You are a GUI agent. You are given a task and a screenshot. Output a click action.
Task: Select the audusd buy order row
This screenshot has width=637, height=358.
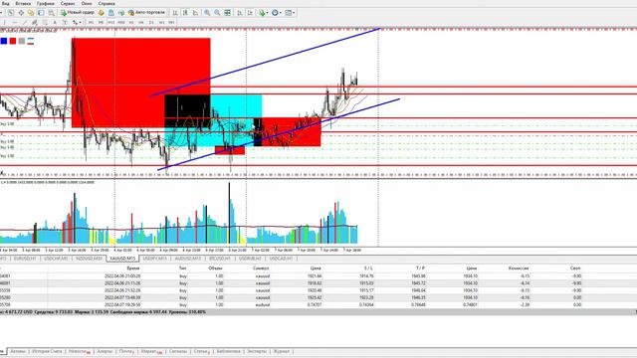click(318, 304)
